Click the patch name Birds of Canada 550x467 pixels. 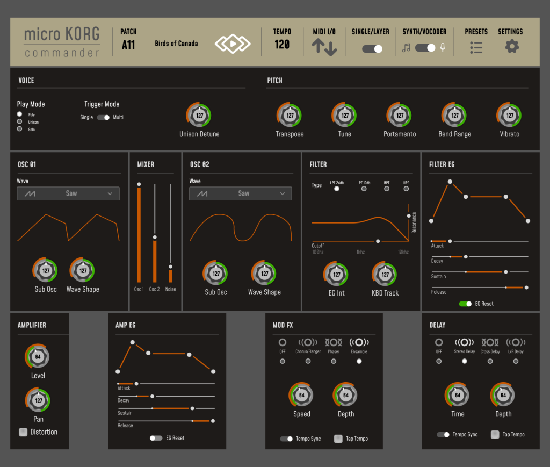point(176,44)
